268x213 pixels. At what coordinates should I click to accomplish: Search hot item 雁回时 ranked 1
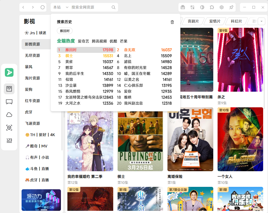coord(86,50)
